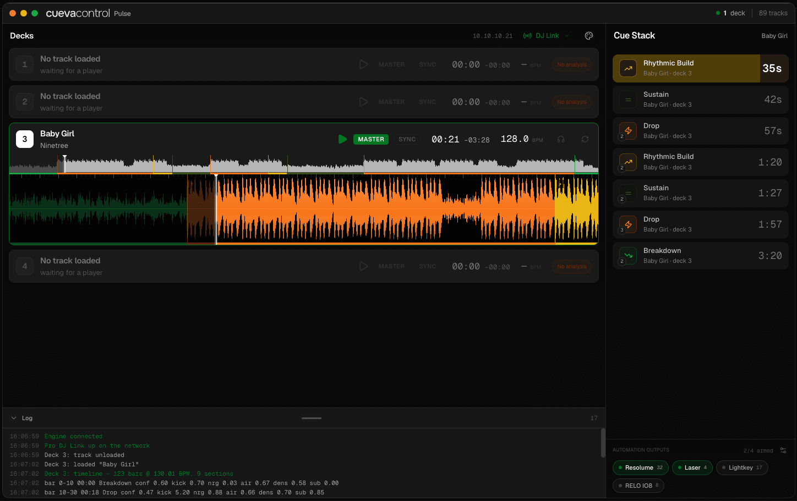
Task: Click 'Pro DJ Link up on the network' log line
Action: [x=97, y=446]
